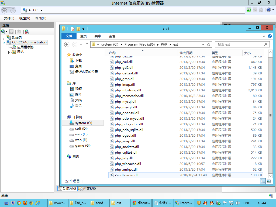This screenshot has height=207, width=276.
Task: Expand the 网站 tree node
Action: [9, 52]
